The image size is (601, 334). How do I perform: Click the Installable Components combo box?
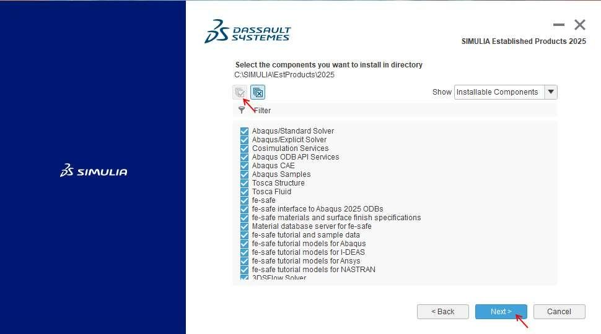(x=506, y=92)
